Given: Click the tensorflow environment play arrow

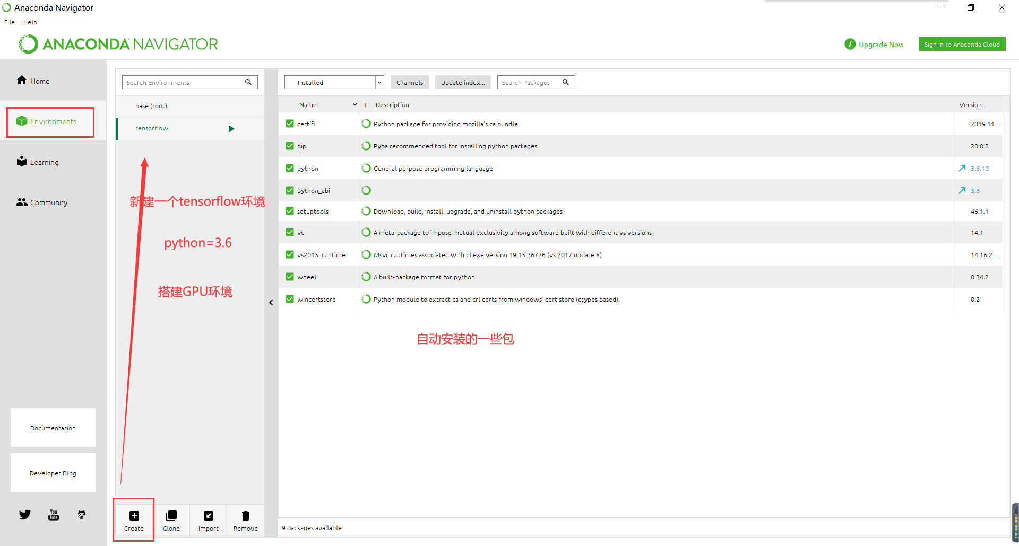Looking at the screenshot, I should click(x=231, y=128).
